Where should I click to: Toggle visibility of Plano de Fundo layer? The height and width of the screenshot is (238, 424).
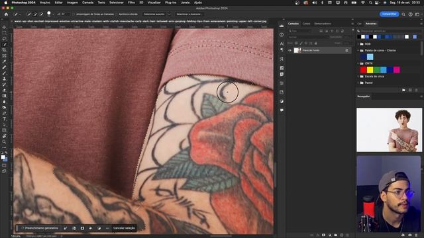coord(290,50)
